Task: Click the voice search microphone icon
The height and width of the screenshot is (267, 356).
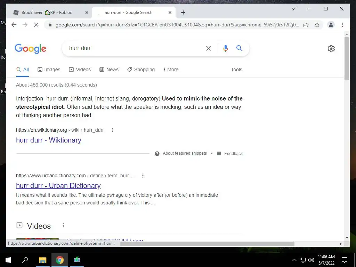Action: (225, 48)
